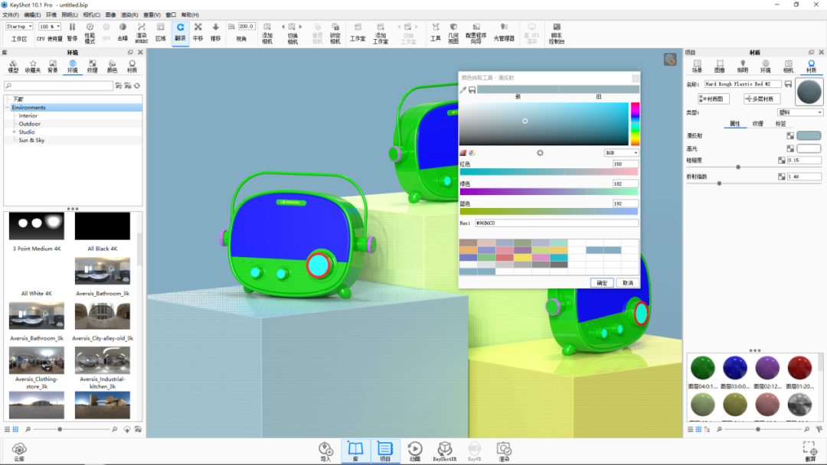Image resolution: width=827 pixels, height=465 pixels.
Task: Click the gear icon in the color picker
Action: click(x=540, y=153)
